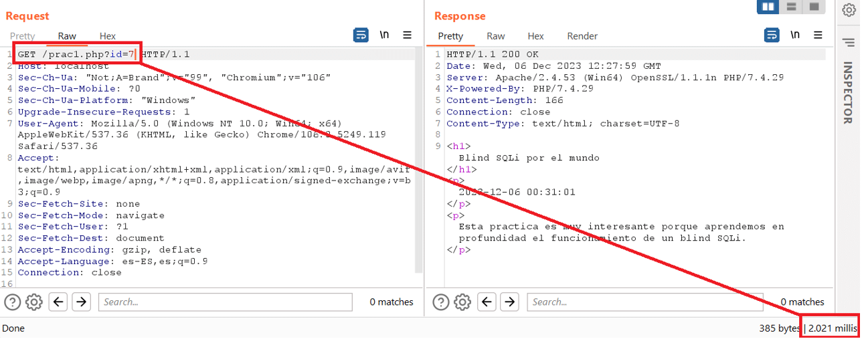Click the 'Response' panel title
The width and height of the screenshot is (864, 341).
pos(460,16)
